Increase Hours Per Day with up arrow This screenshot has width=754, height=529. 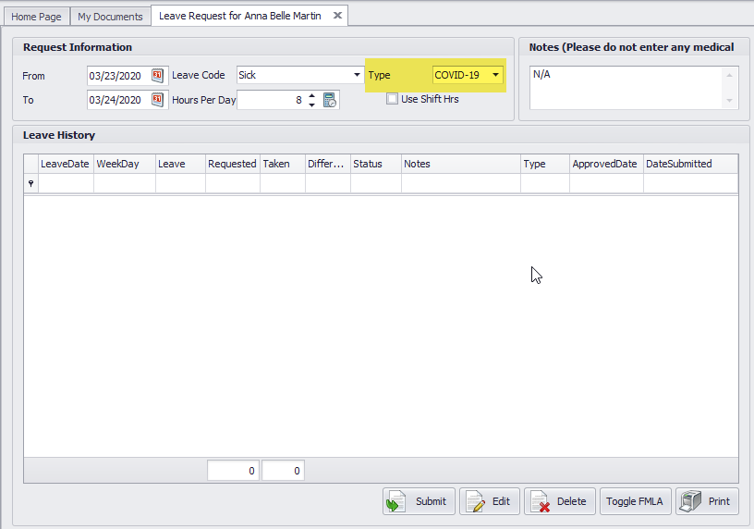point(311,95)
